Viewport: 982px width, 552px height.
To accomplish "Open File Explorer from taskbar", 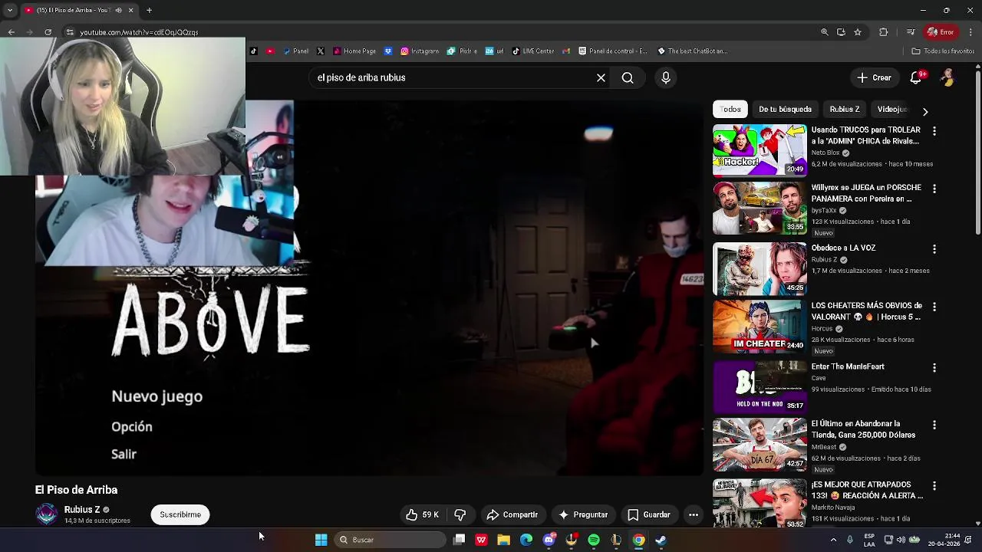I will click(x=504, y=540).
